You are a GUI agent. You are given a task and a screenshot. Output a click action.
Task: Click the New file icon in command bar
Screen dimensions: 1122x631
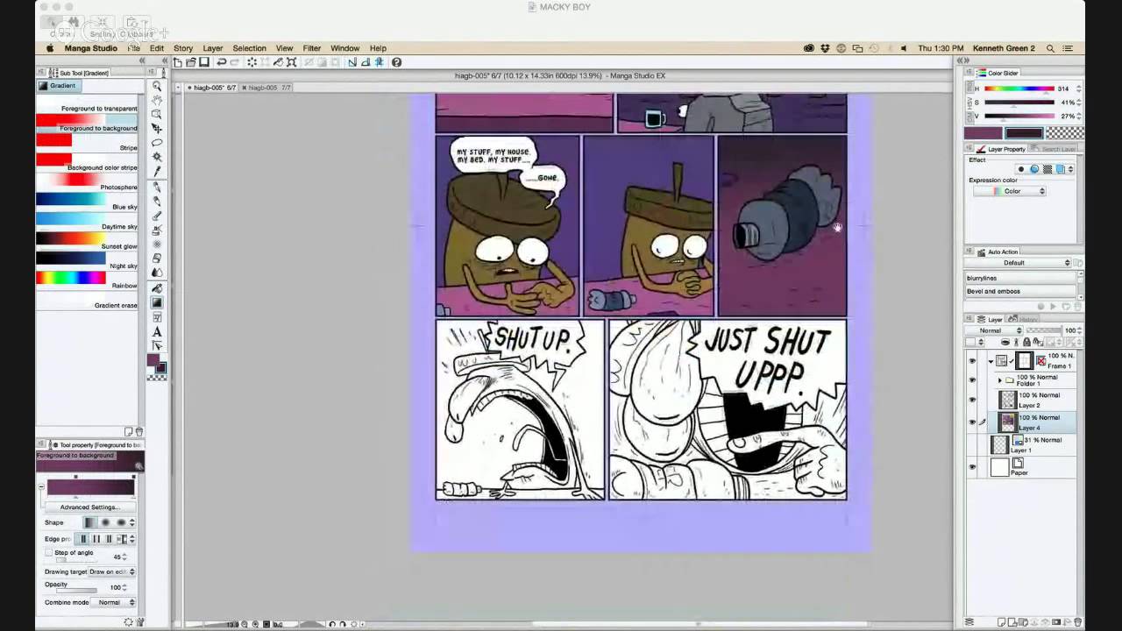[178, 62]
